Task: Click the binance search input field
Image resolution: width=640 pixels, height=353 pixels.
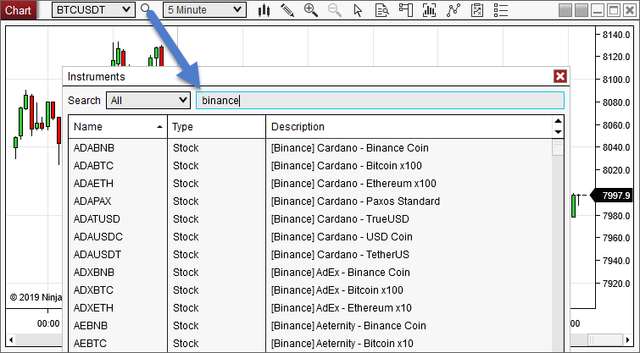Action: pyautogui.click(x=380, y=100)
